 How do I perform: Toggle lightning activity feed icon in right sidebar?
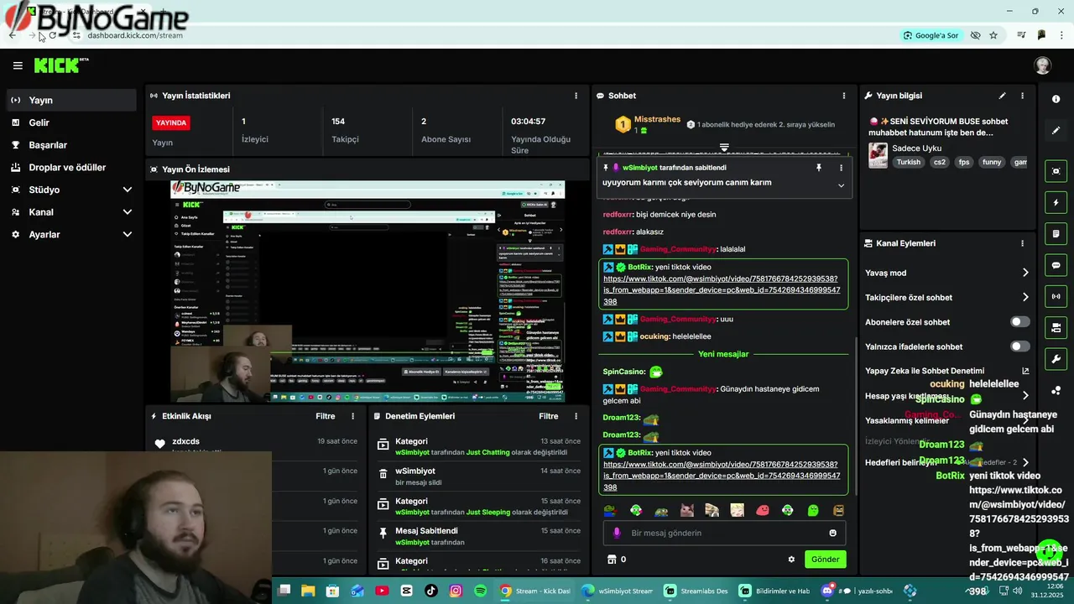coord(1056,202)
